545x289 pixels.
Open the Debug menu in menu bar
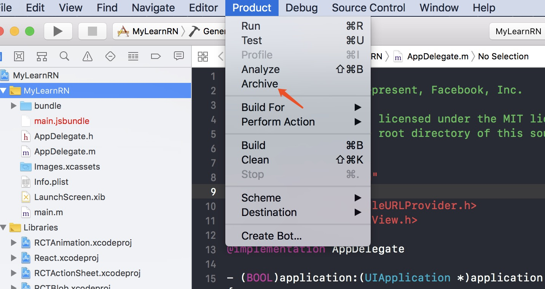tap(301, 8)
